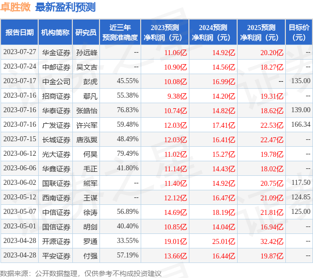This screenshot has height=278, width=313.
Task: Click analyst 徐涛
Action: click(x=90, y=212)
